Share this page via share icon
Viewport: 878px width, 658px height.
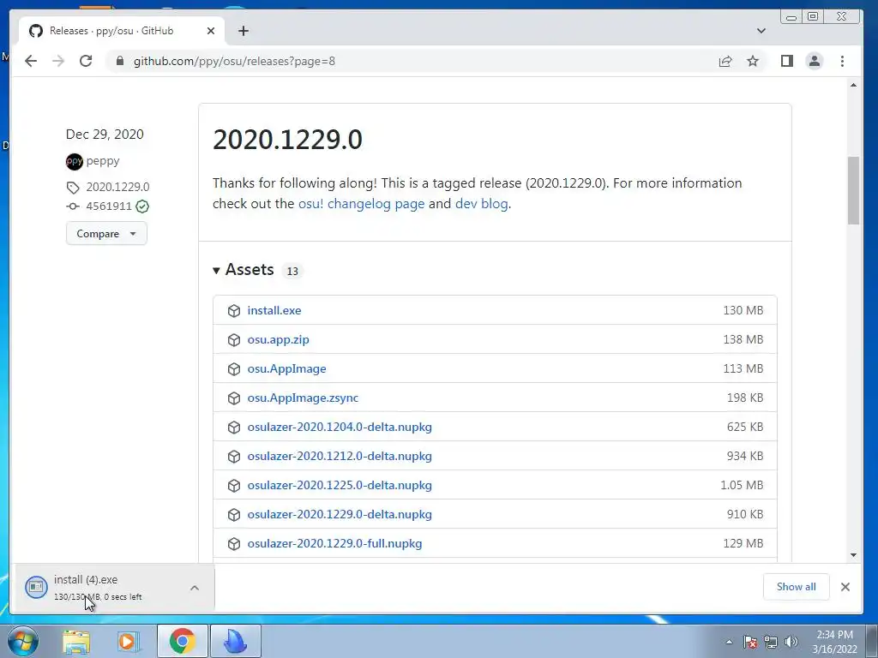(x=725, y=61)
